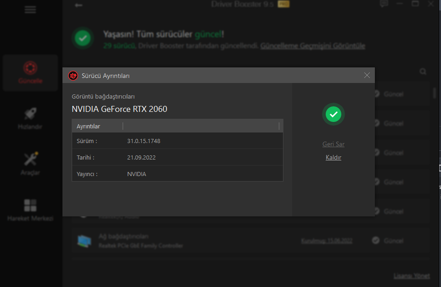Open the Araçlar tools section in sidebar

(30, 164)
